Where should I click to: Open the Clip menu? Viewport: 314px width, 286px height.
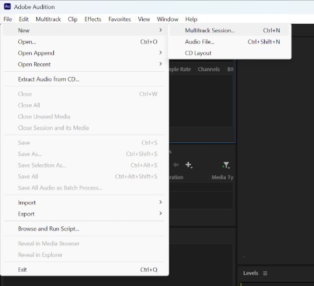(73, 19)
